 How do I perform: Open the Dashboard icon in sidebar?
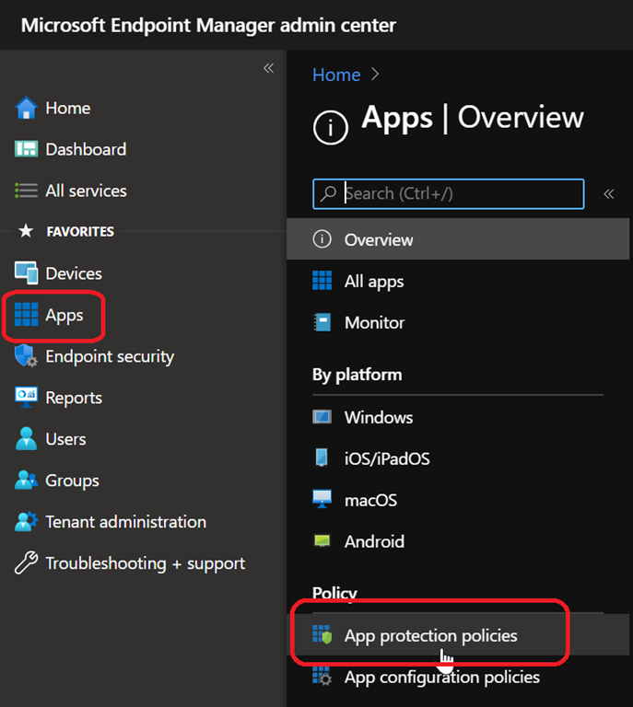[x=26, y=149]
